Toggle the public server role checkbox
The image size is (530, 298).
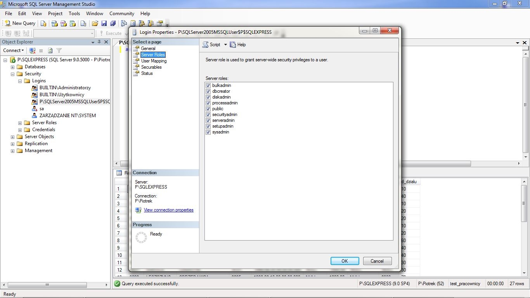pos(208,109)
